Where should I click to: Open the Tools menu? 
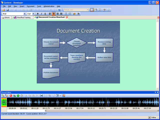[39, 6]
